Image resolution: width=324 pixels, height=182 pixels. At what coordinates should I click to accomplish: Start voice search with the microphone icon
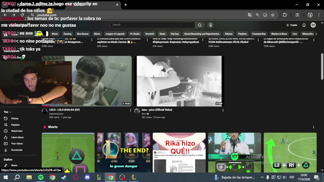pos(210,25)
